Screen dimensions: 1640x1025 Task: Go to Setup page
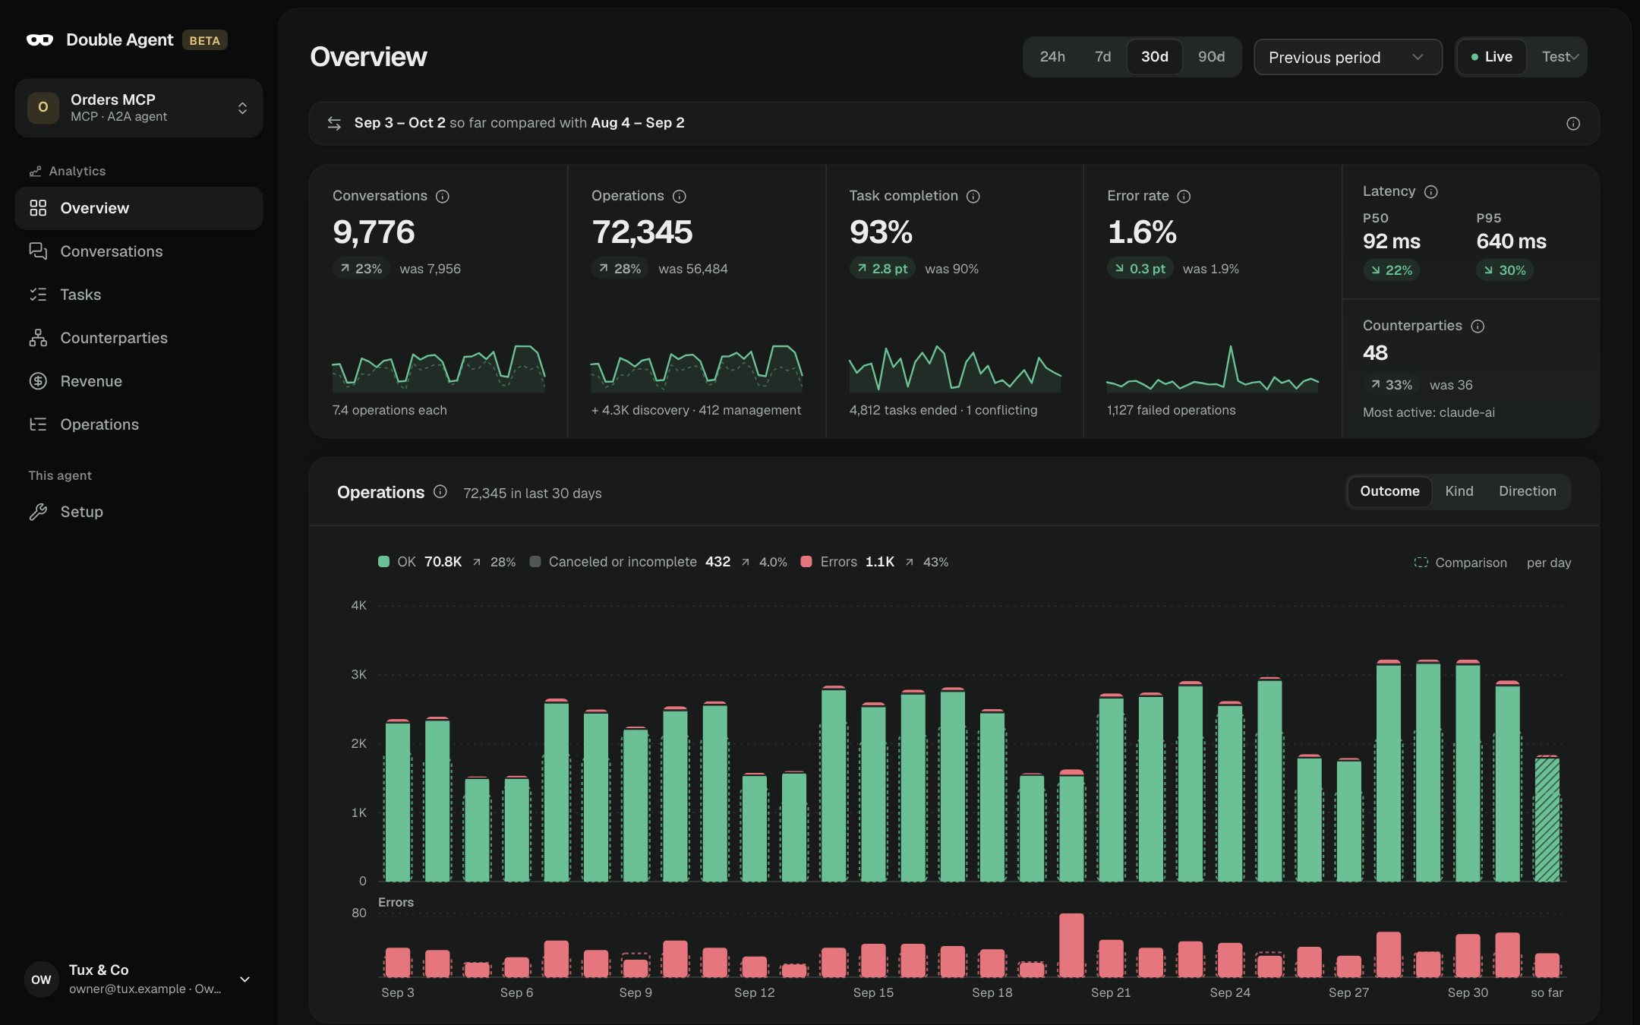point(139,512)
